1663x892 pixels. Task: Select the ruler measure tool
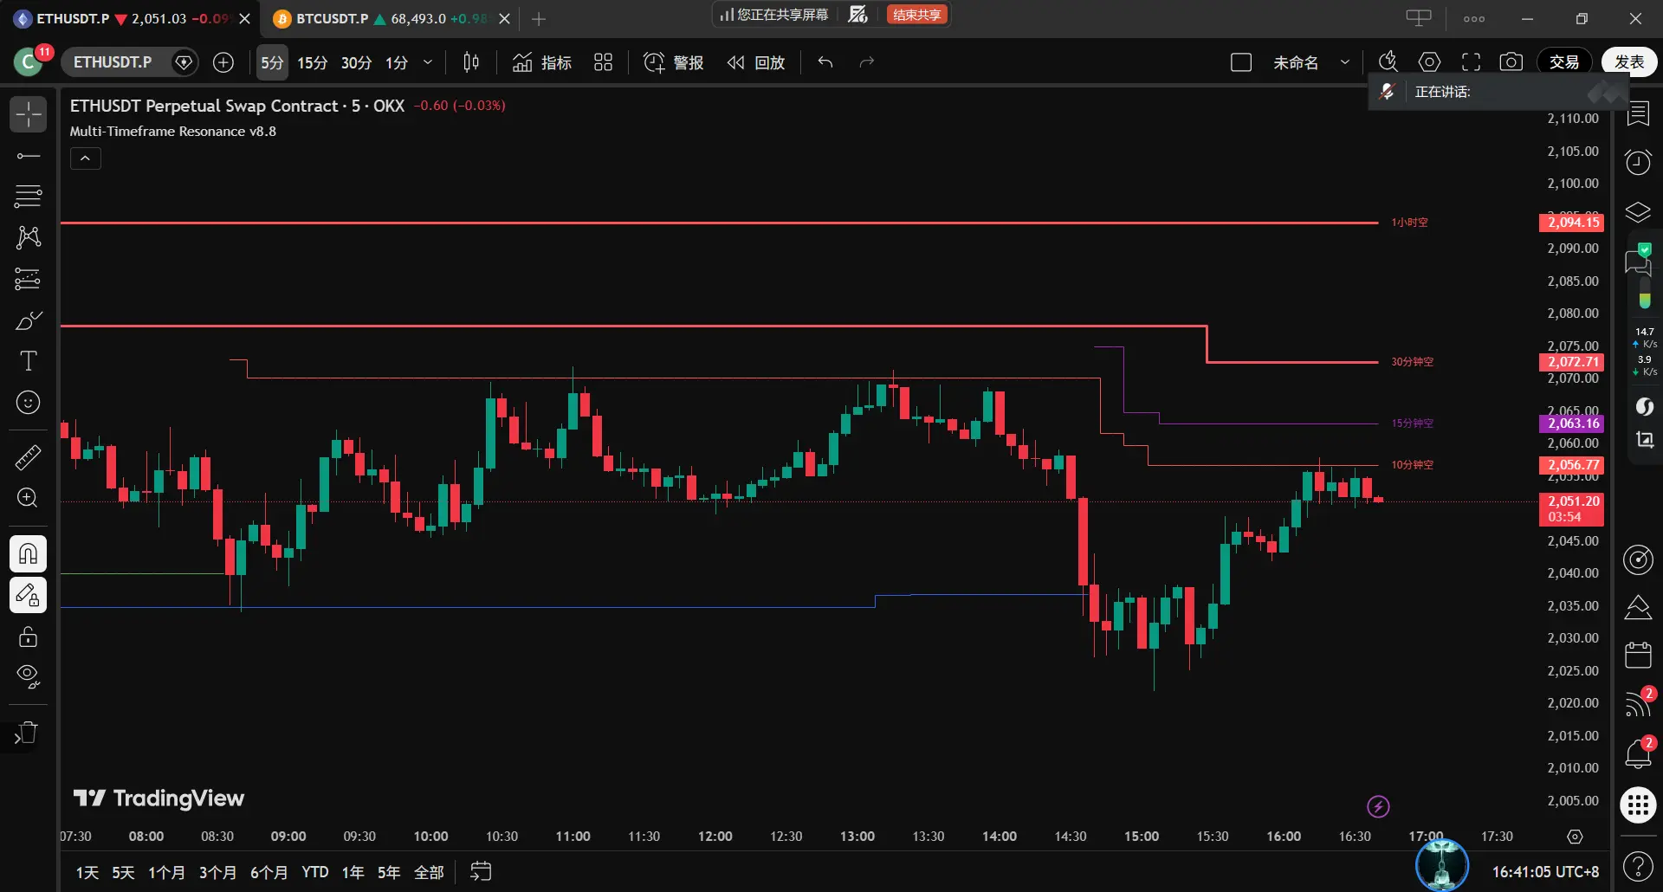[28, 456]
